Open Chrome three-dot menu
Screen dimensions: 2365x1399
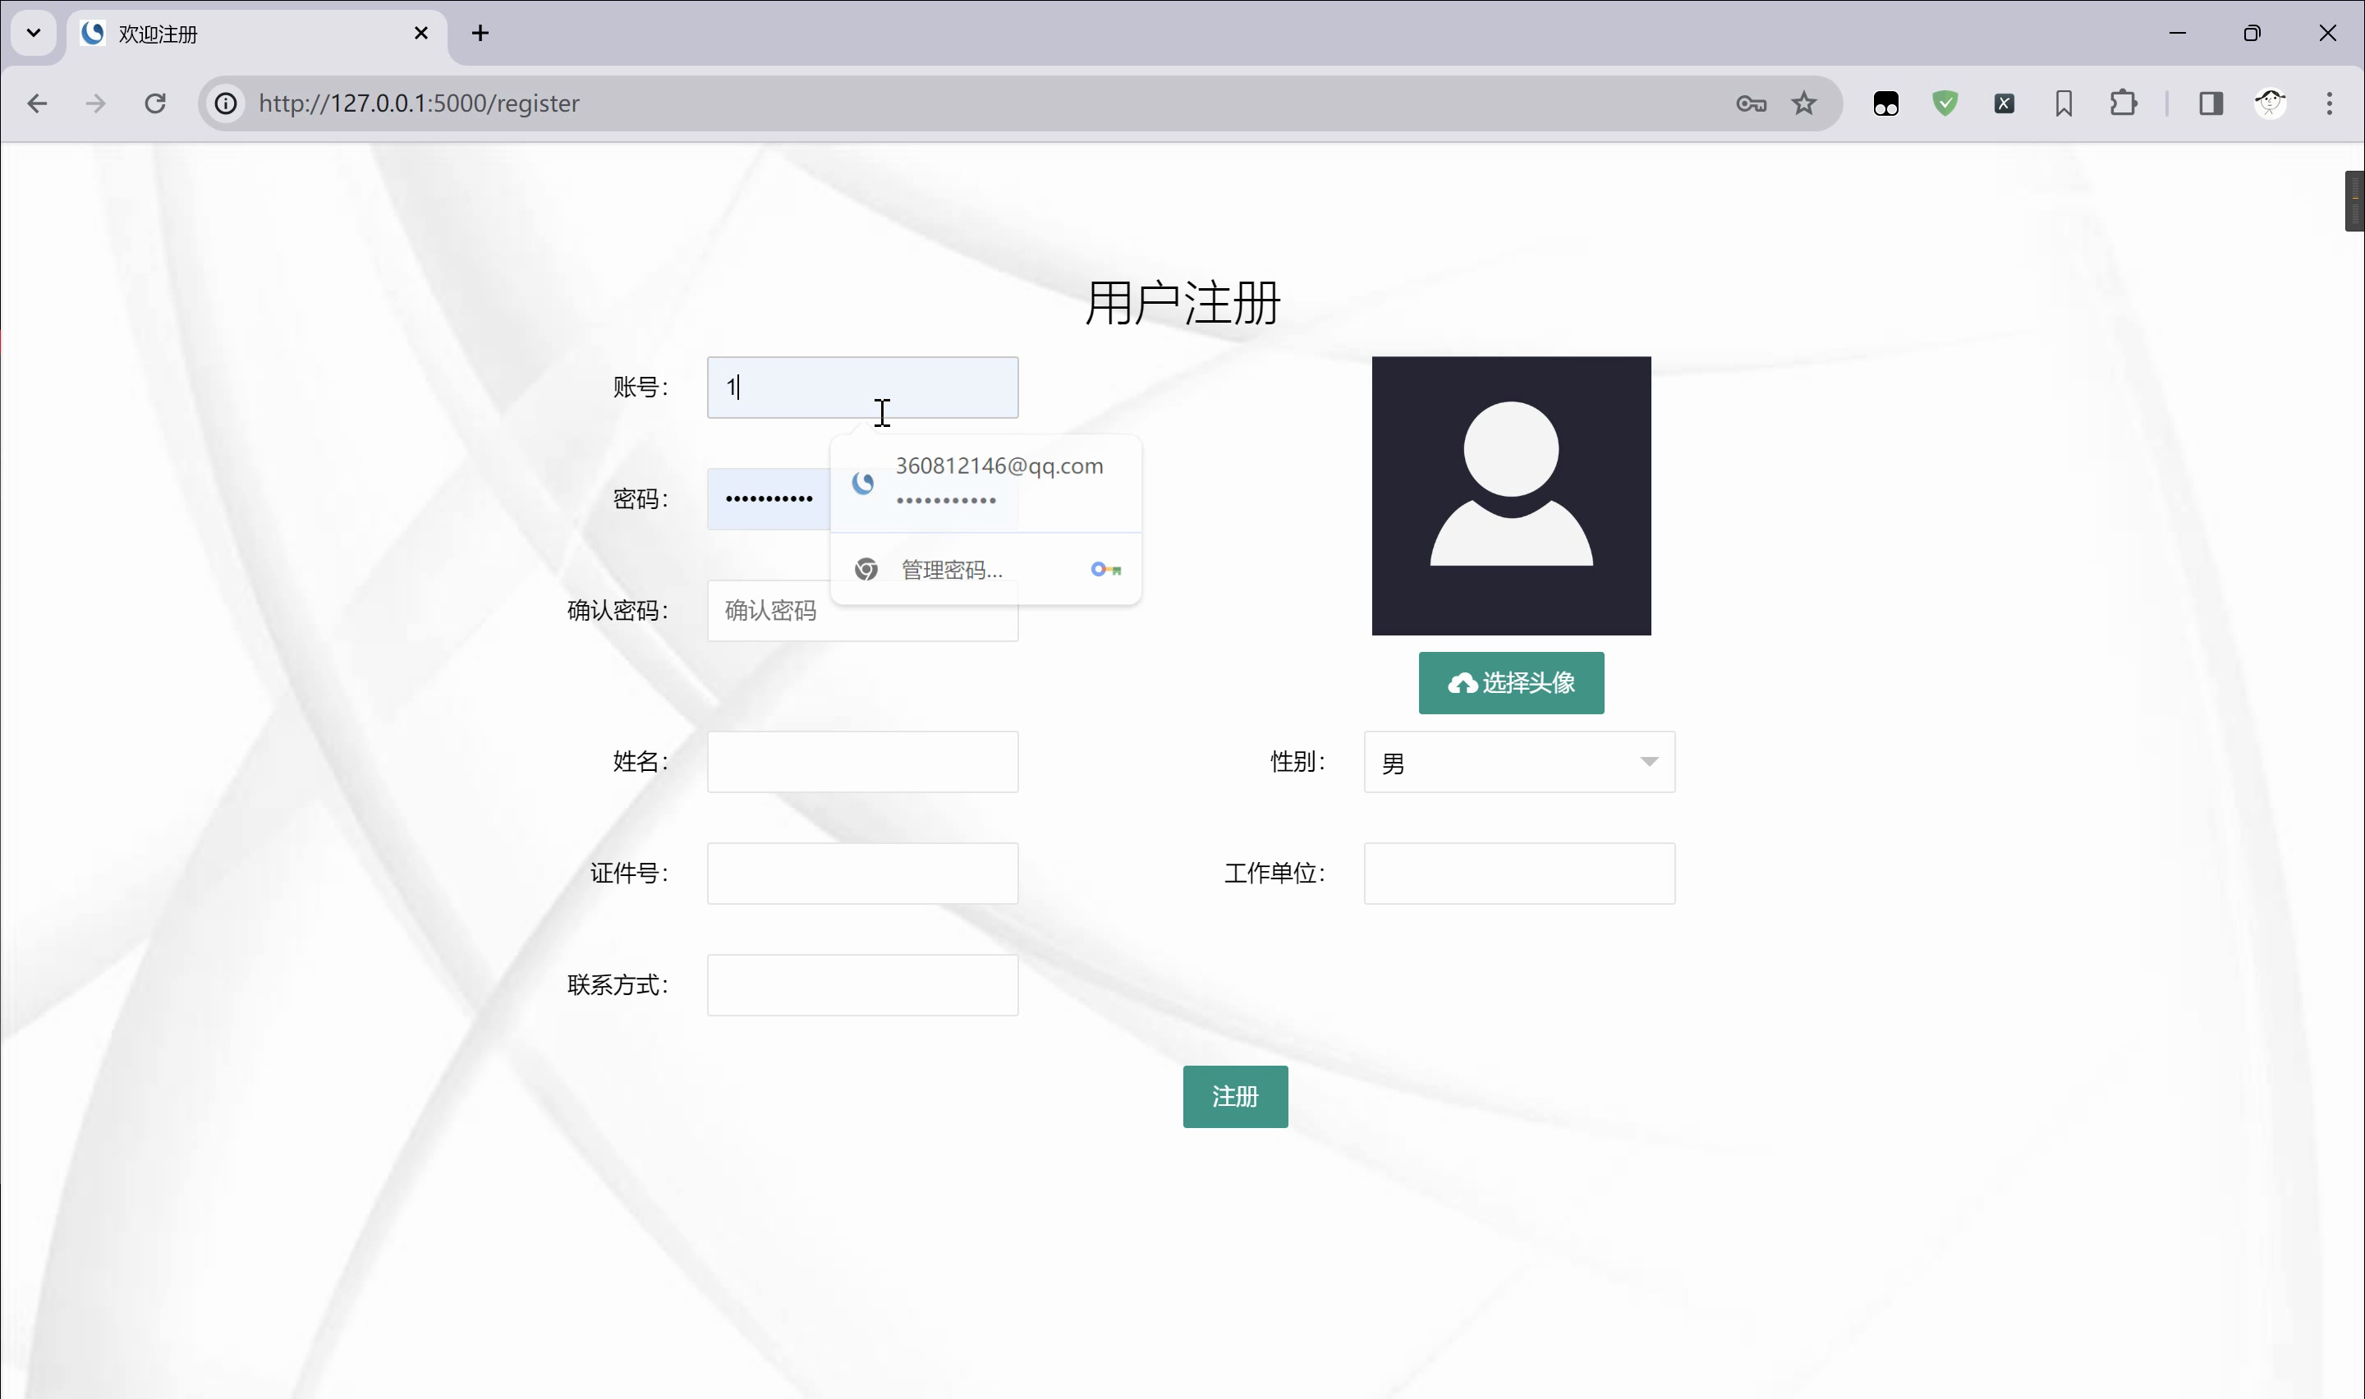(x=2329, y=103)
